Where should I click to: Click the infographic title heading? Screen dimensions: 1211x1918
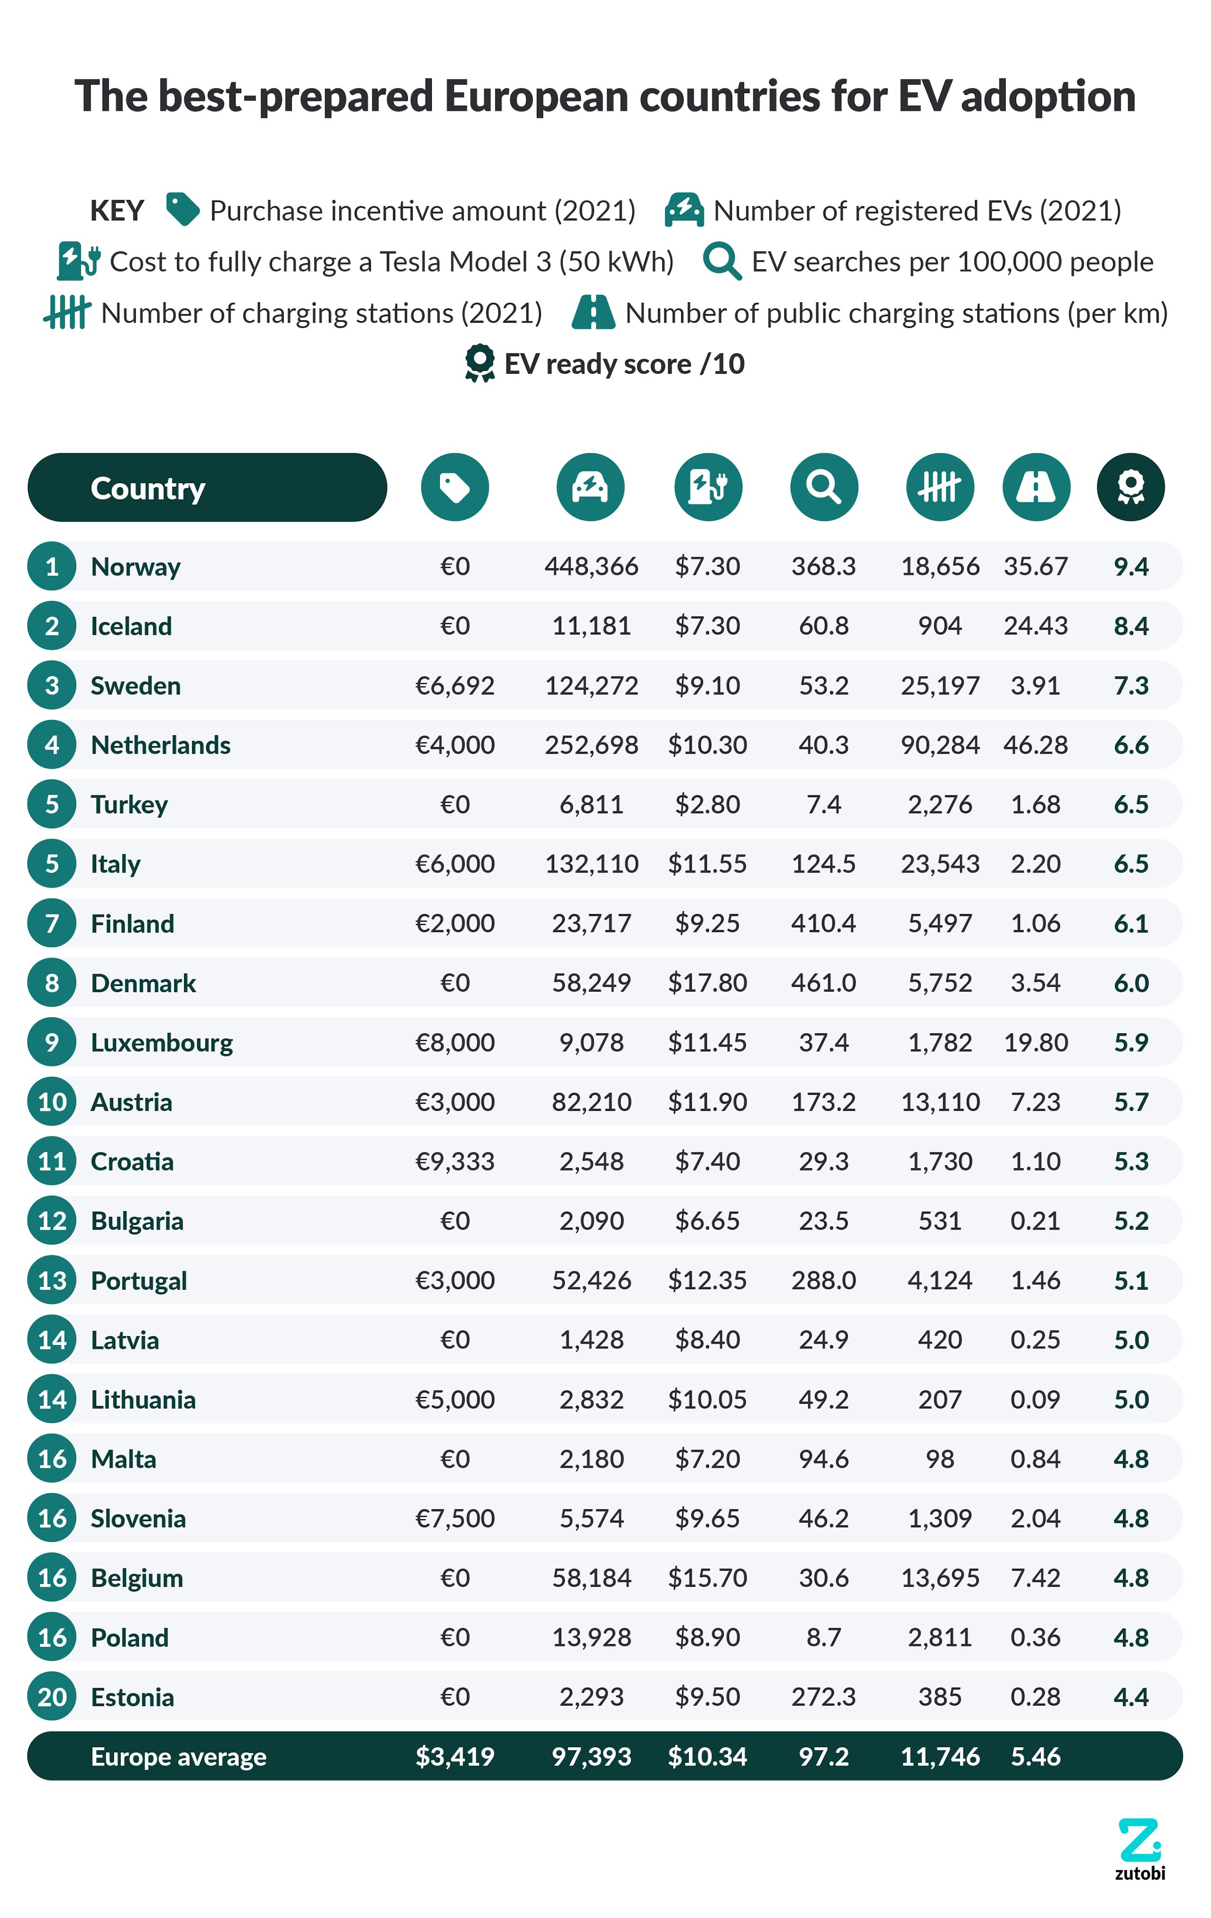pyautogui.click(x=605, y=97)
